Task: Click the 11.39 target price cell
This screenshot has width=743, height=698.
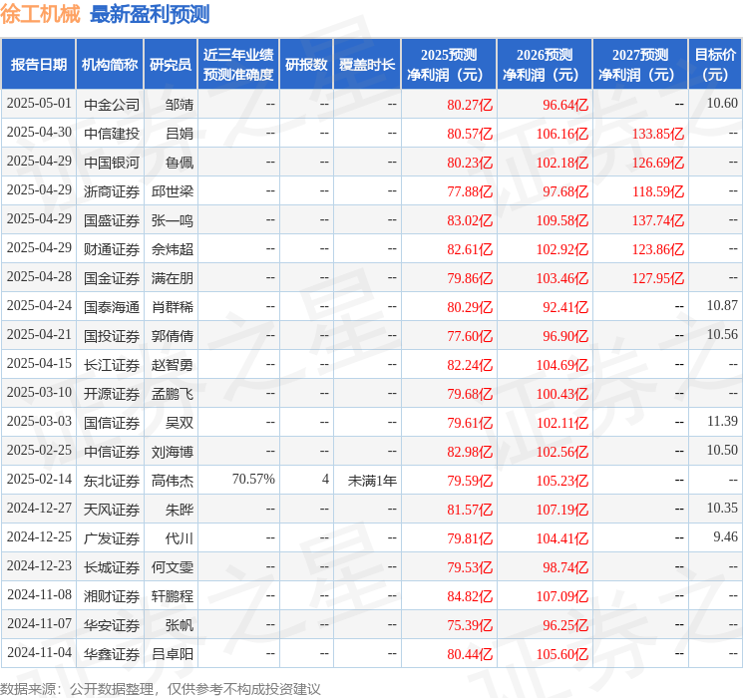Action: [x=722, y=422]
